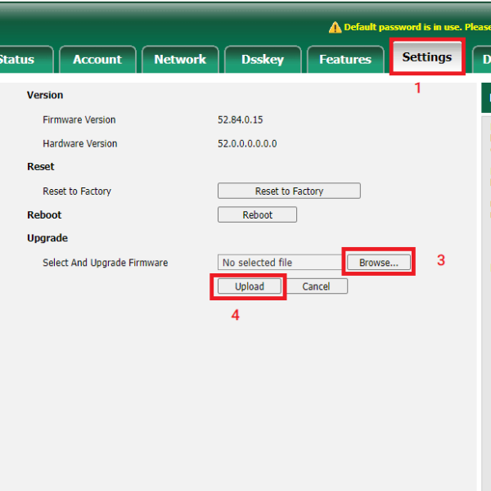Image resolution: width=491 pixels, height=491 pixels.
Task: Open the Dsskey tab
Action: coord(262,60)
